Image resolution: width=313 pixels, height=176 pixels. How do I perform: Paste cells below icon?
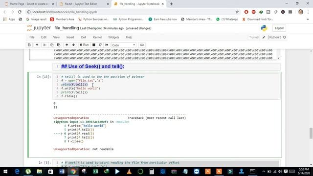click(59, 45)
